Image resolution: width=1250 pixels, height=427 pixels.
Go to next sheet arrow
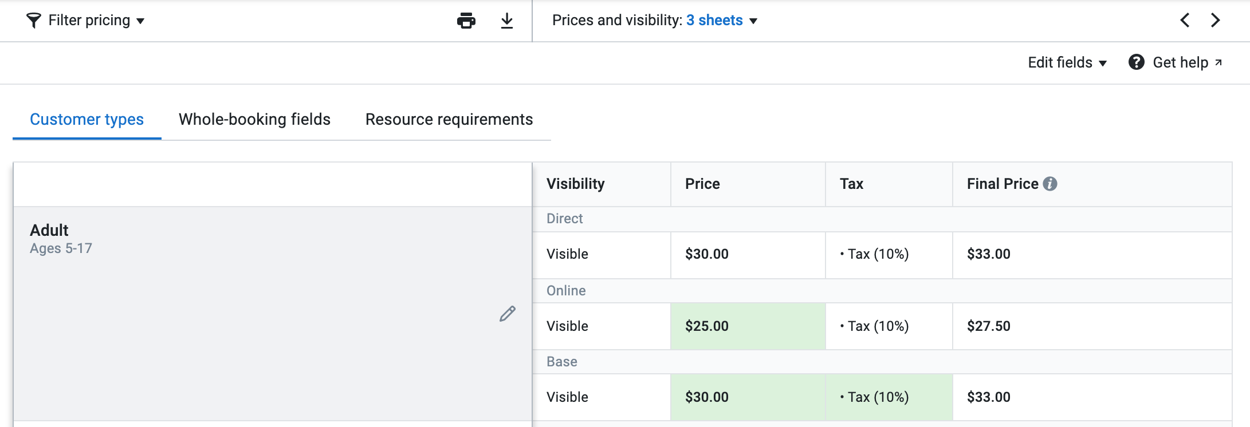[x=1215, y=21]
